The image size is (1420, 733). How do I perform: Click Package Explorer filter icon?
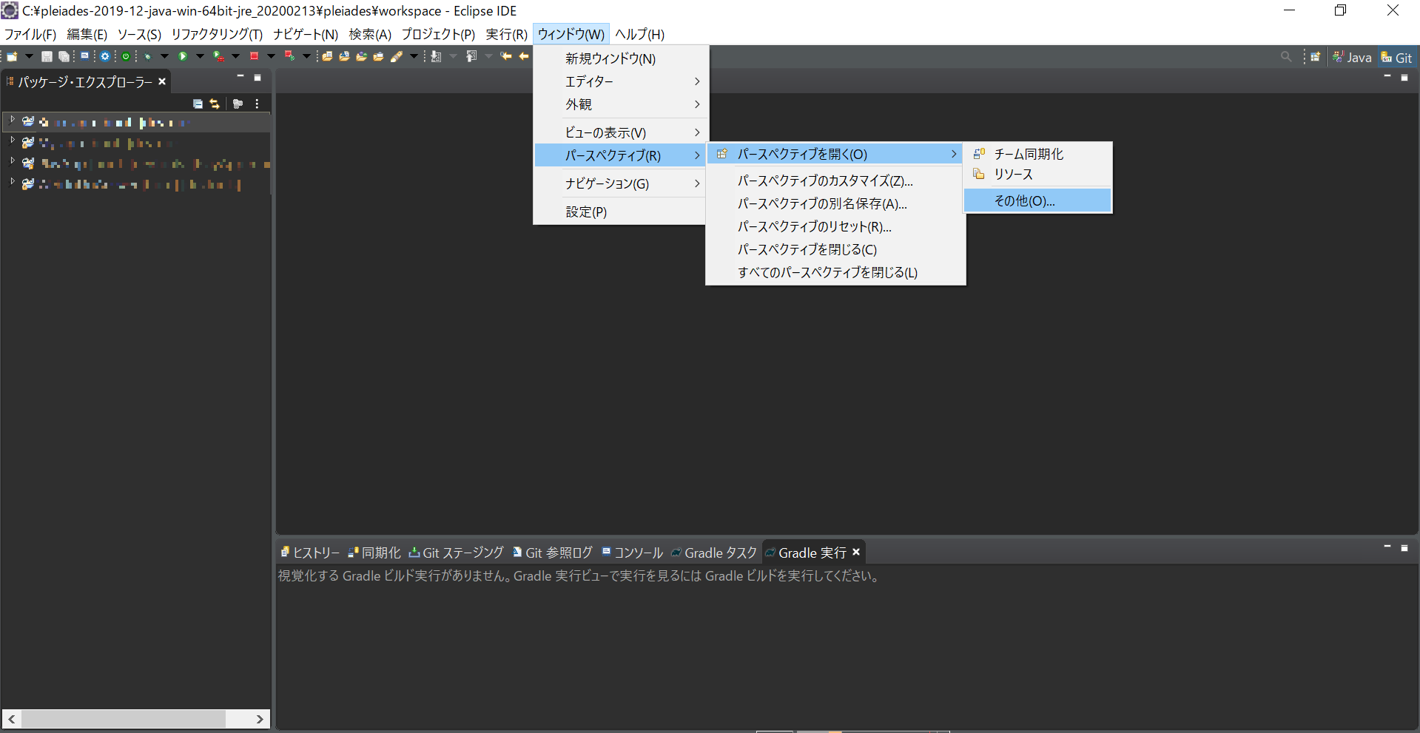coord(238,104)
